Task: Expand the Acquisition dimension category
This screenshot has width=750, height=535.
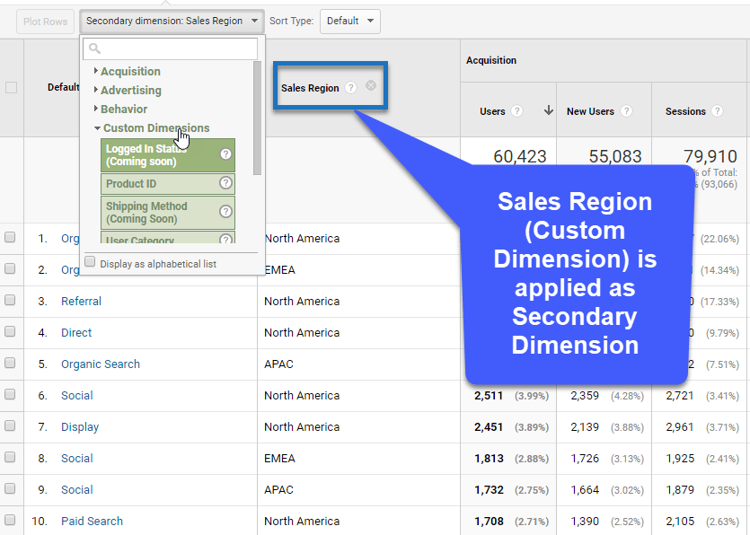Action: click(128, 71)
